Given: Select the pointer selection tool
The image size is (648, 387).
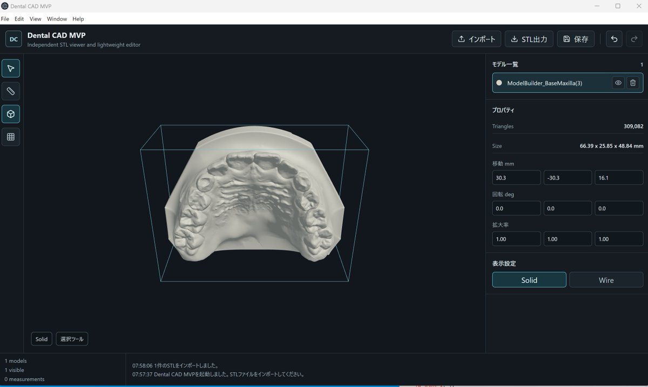Looking at the screenshot, I should coord(11,69).
